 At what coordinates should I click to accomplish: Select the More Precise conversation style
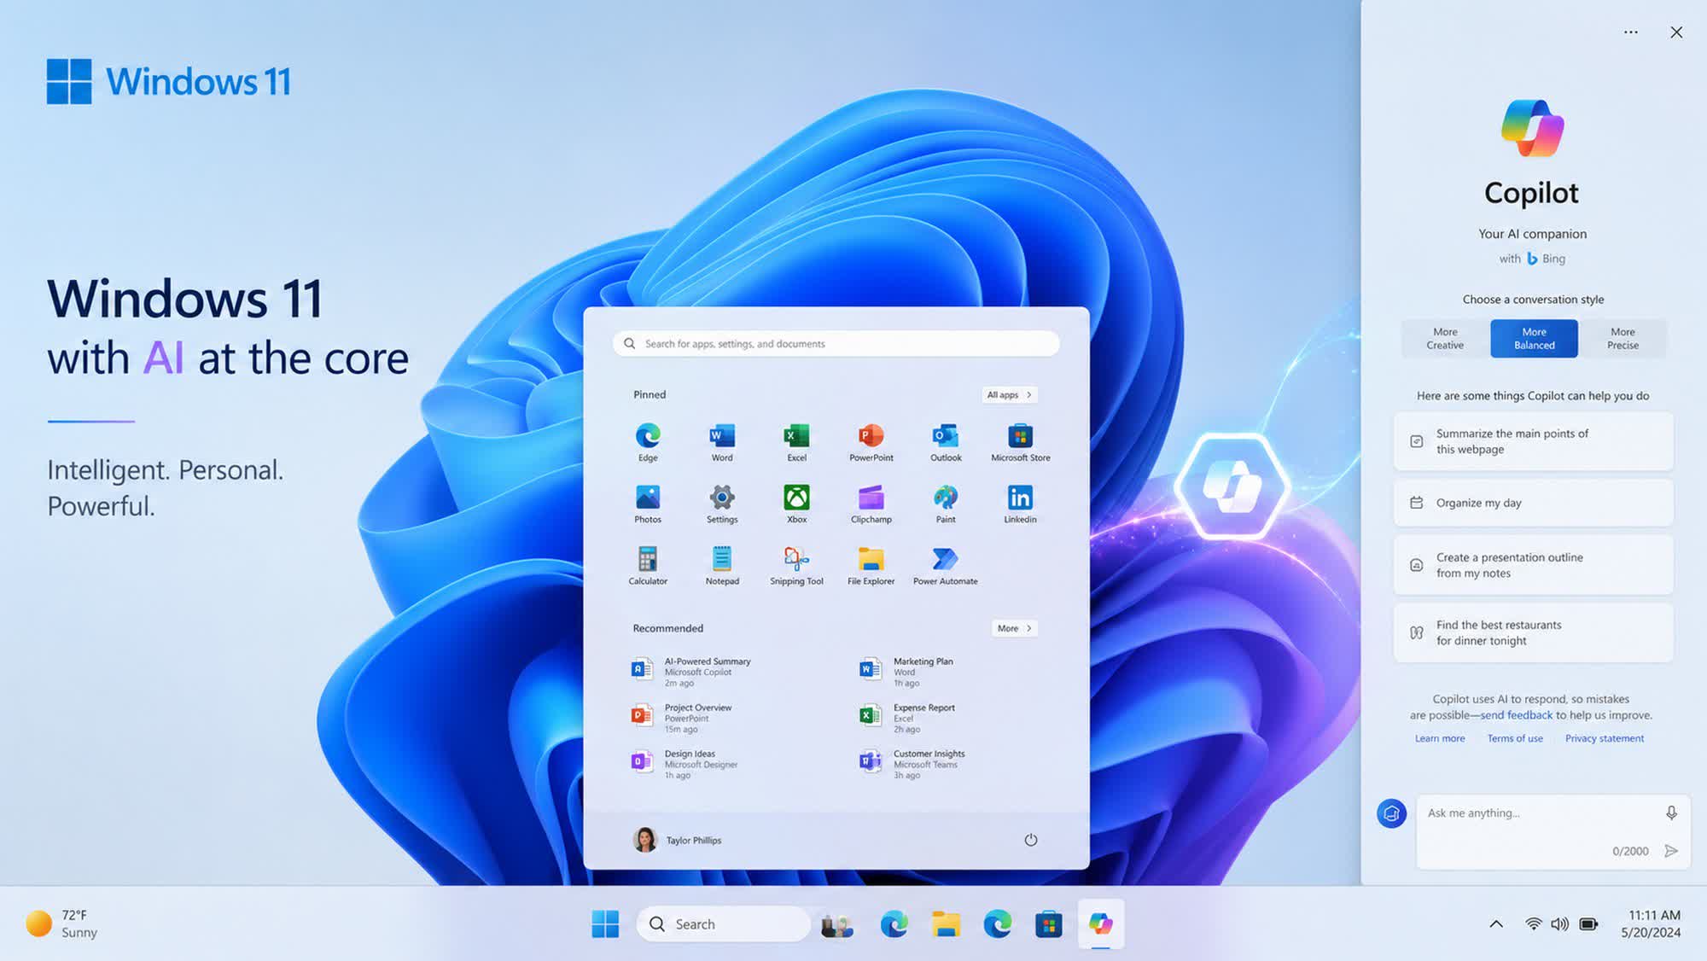1623,338
